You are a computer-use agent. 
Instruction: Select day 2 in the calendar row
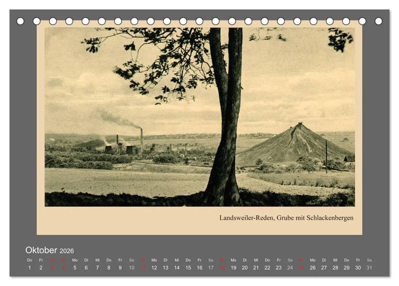coord(41,268)
